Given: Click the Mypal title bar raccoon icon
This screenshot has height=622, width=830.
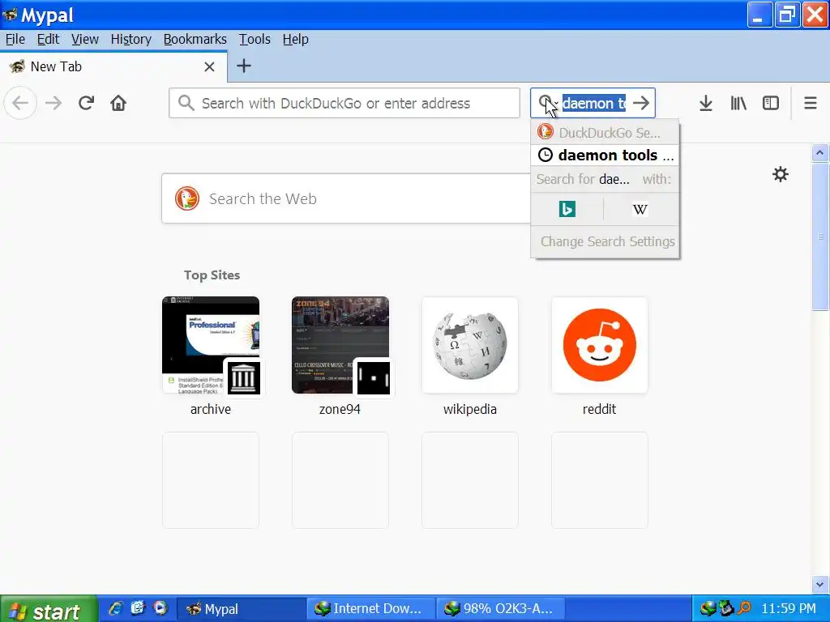Looking at the screenshot, I should [9, 14].
